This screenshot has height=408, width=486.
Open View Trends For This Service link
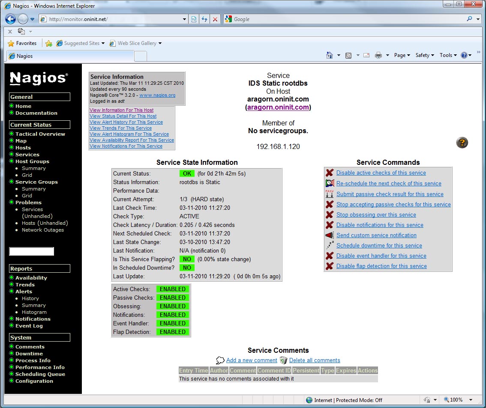point(120,128)
